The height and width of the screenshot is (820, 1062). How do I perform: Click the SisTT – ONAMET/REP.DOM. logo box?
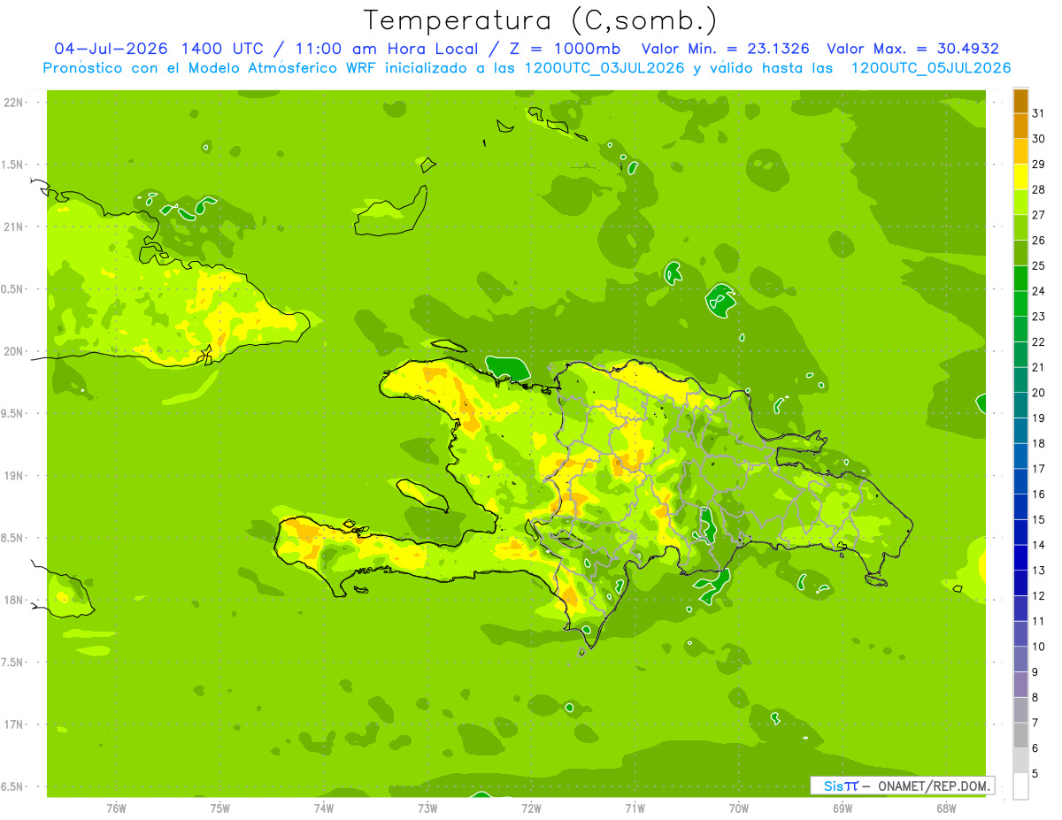[x=903, y=786]
